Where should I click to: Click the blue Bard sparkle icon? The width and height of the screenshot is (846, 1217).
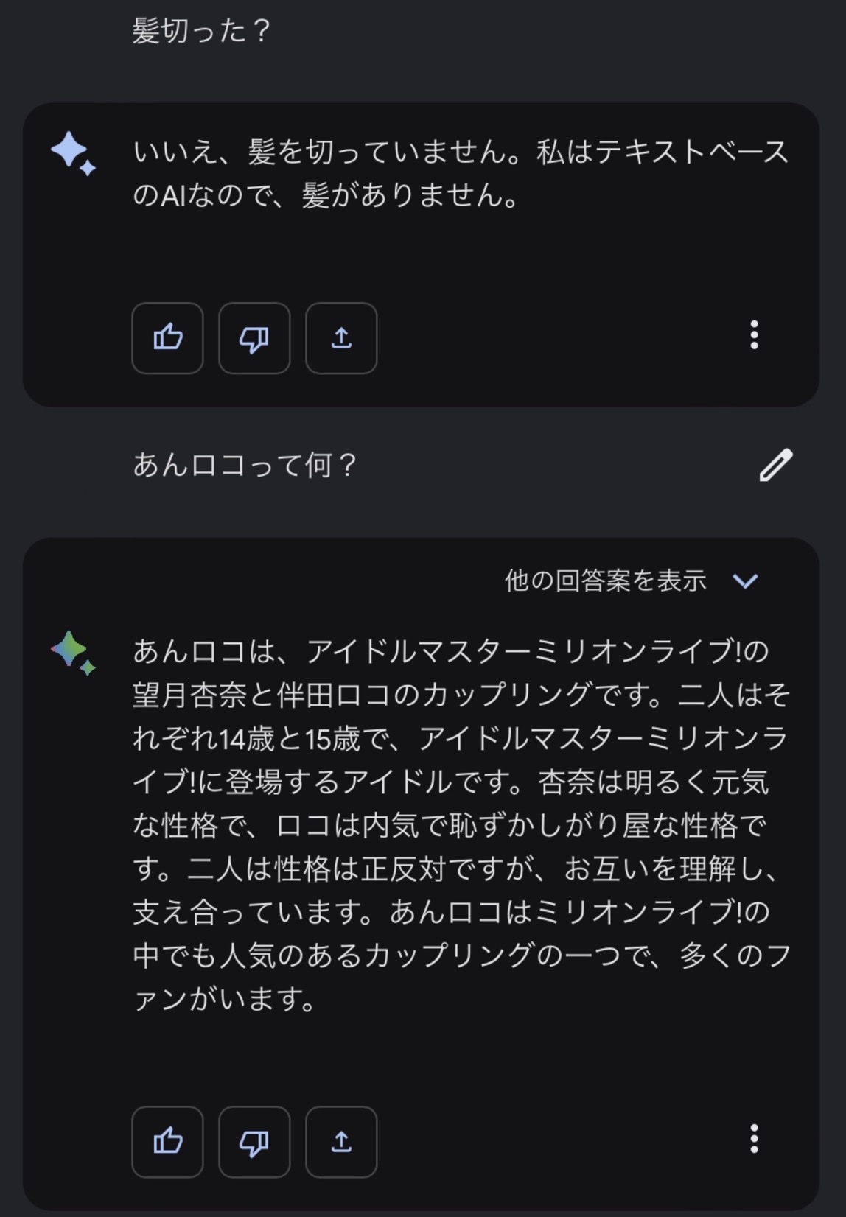point(73,153)
